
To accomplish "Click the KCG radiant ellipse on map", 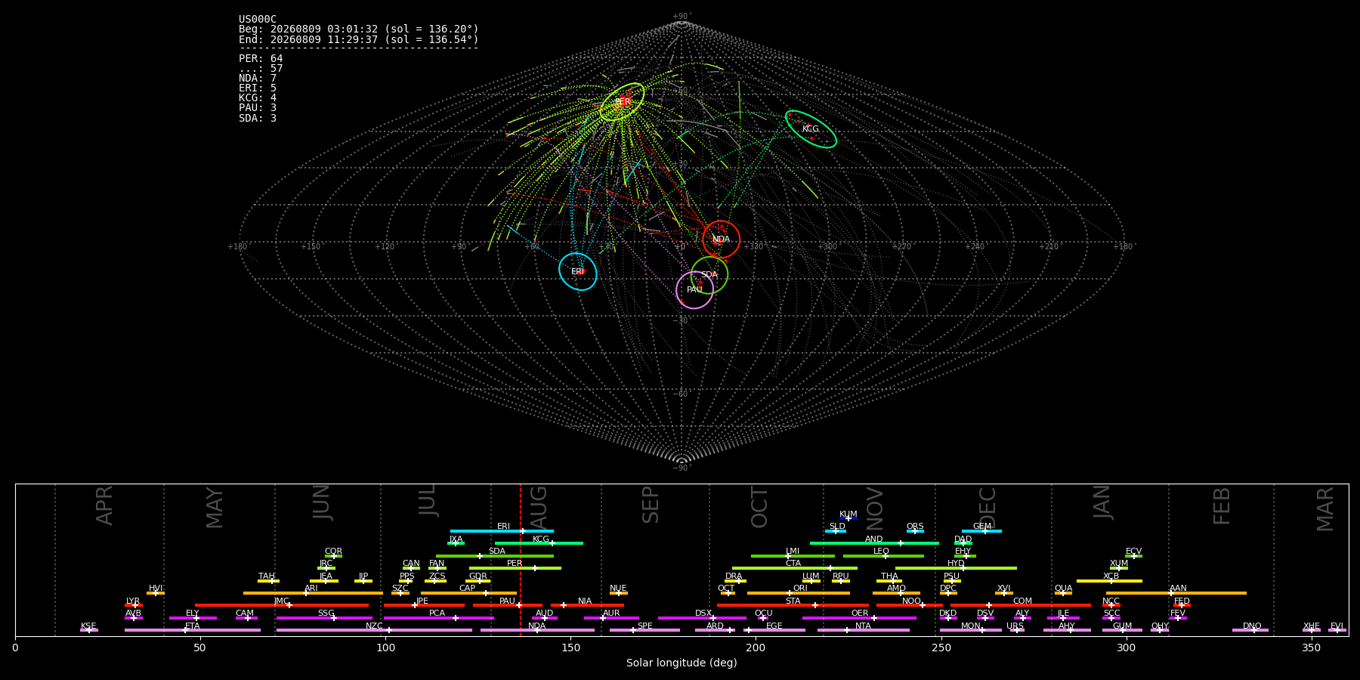I will point(811,129).
